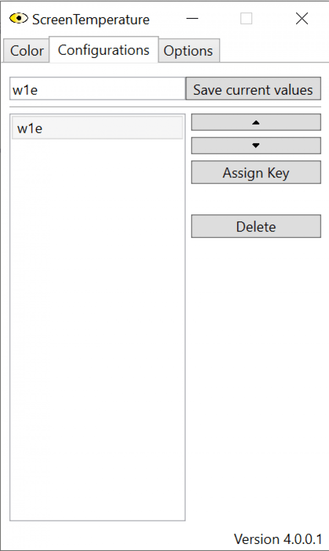Viewport: 329px width, 551px height.
Task: Select the w1e entry in the list
Action: coord(97,128)
